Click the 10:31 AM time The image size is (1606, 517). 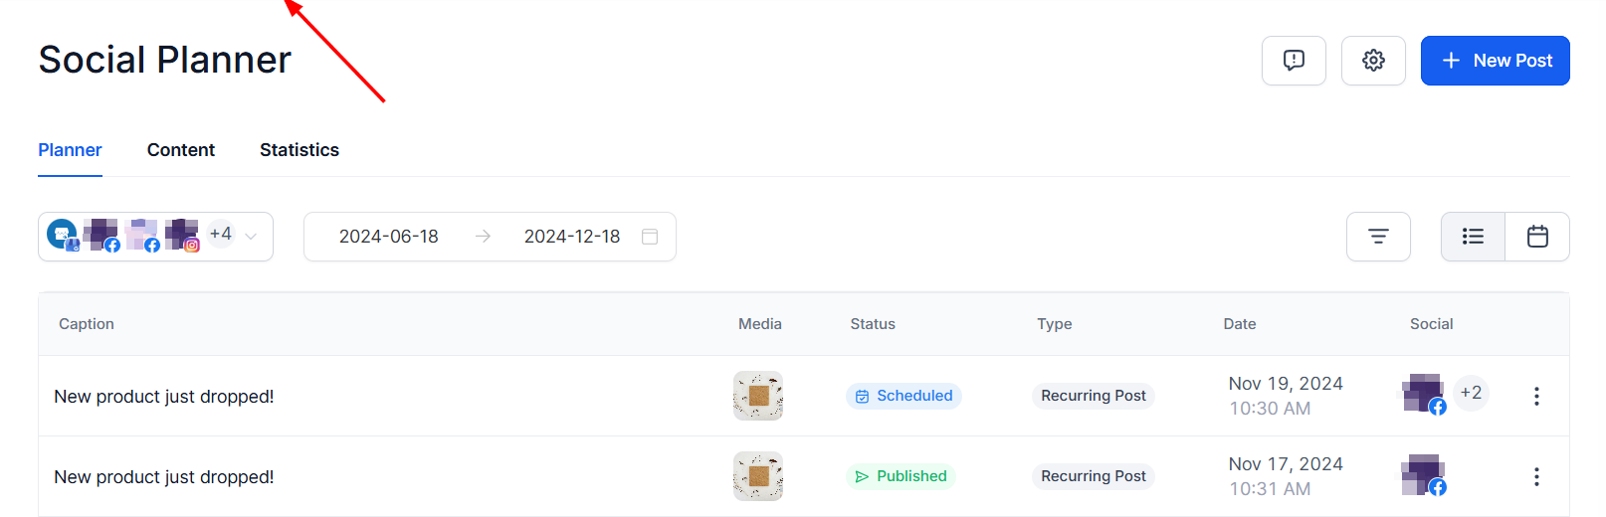click(x=1270, y=489)
